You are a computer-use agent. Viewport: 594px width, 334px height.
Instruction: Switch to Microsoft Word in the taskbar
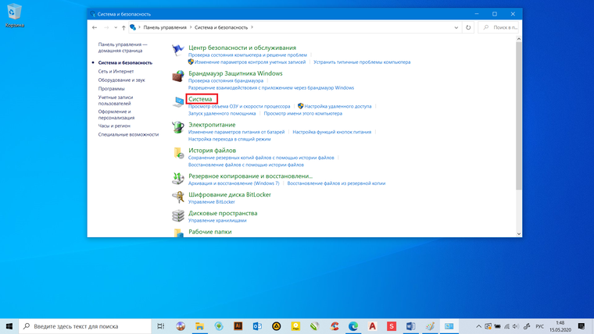click(x=410, y=326)
